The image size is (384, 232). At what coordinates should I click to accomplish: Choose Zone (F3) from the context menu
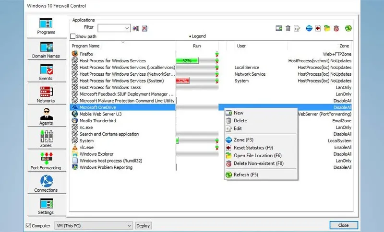click(261, 140)
